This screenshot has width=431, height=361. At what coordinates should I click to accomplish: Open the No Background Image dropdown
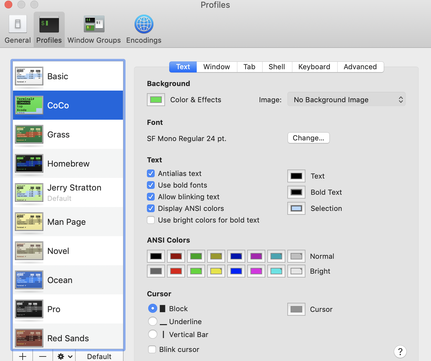click(x=346, y=100)
